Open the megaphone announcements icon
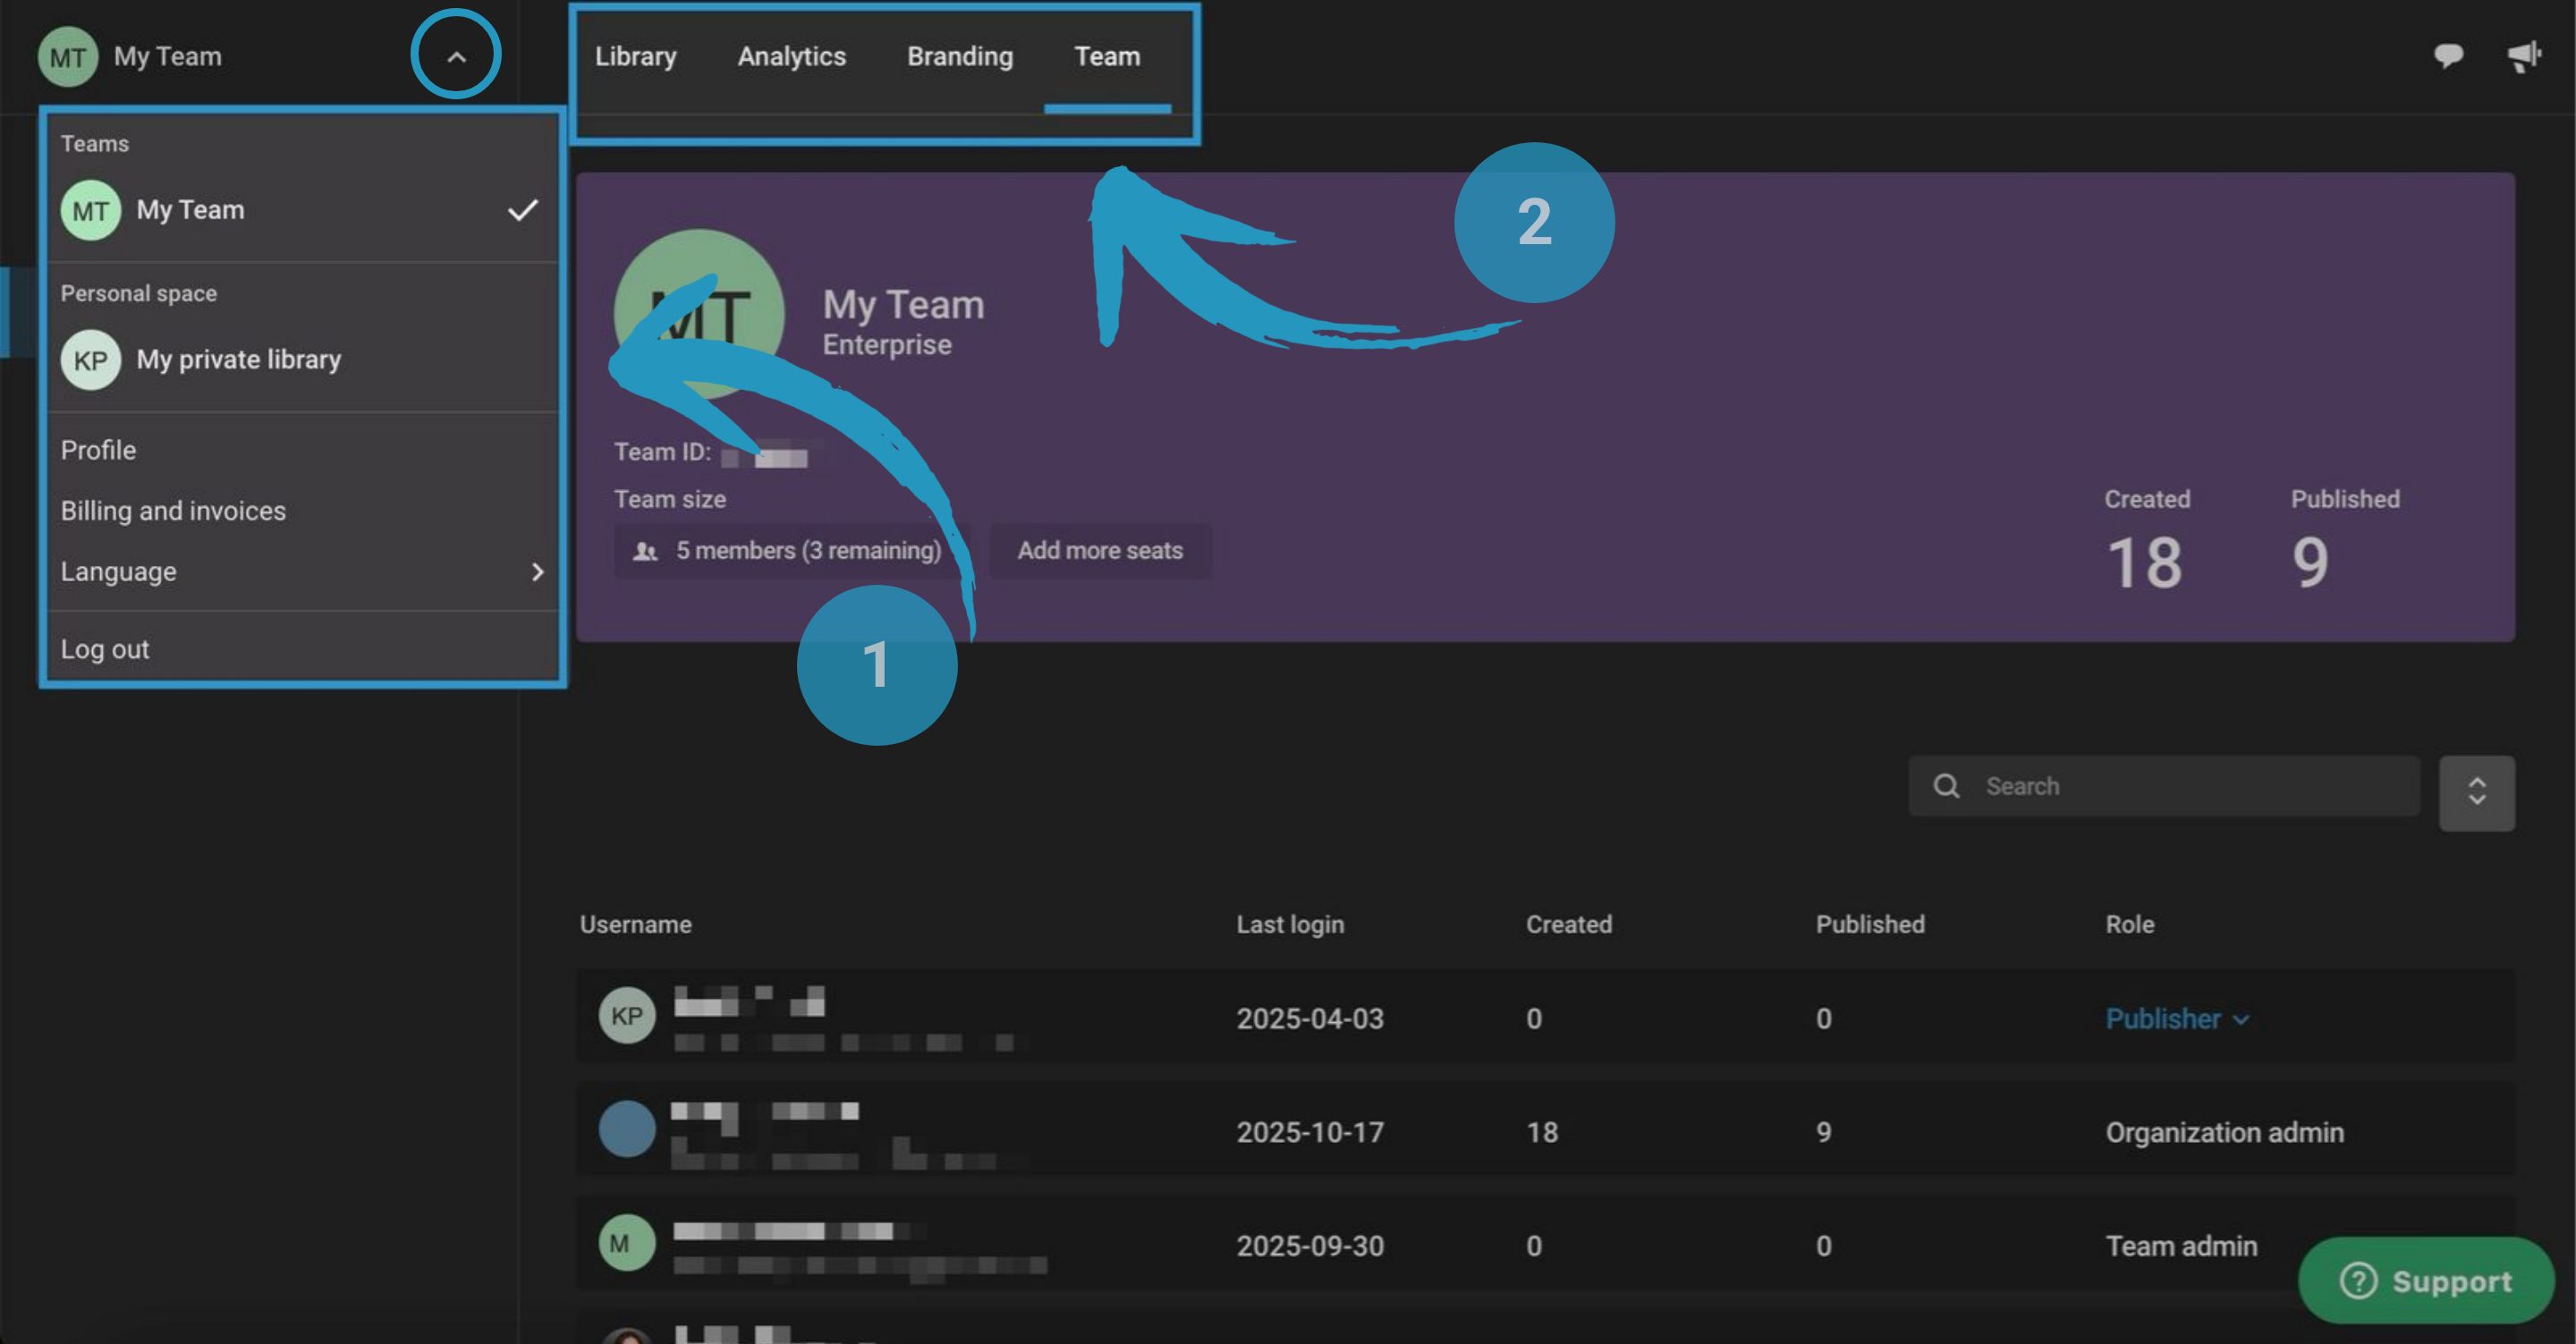This screenshot has width=2576, height=1344. click(2523, 55)
